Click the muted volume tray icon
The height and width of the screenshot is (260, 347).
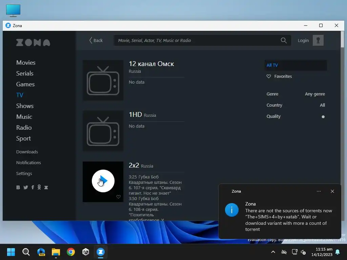pyautogui.click(x=303, y=252)
